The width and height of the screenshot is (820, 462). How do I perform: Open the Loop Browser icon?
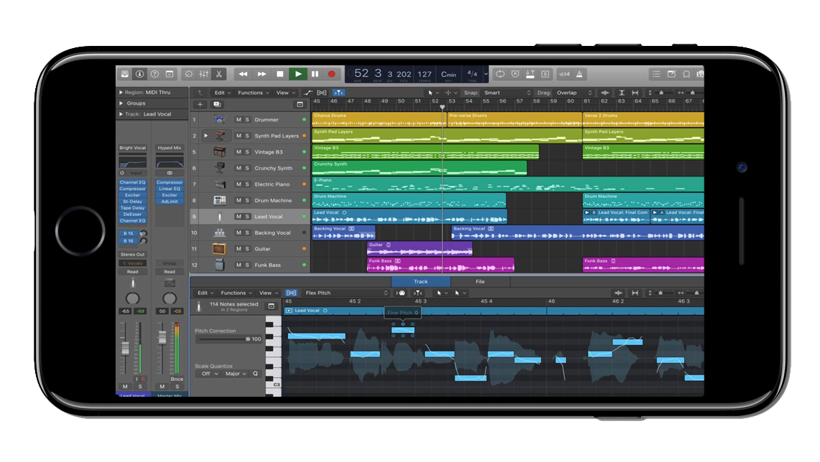[x=686, y=74]
